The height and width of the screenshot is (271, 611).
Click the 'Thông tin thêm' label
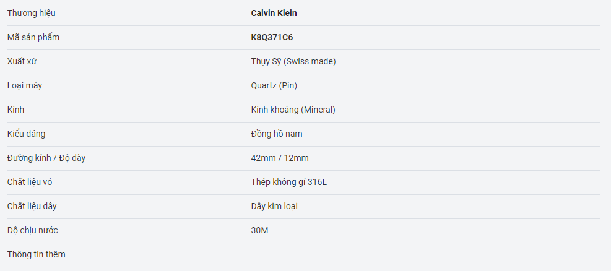click(x=36, y=254)
